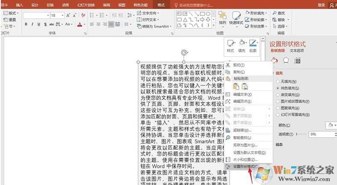Screen dimensions: 337x185
Task: Open the 设计 Design ribbon tab
Action: pyautogui.click(x=35, y=5)
